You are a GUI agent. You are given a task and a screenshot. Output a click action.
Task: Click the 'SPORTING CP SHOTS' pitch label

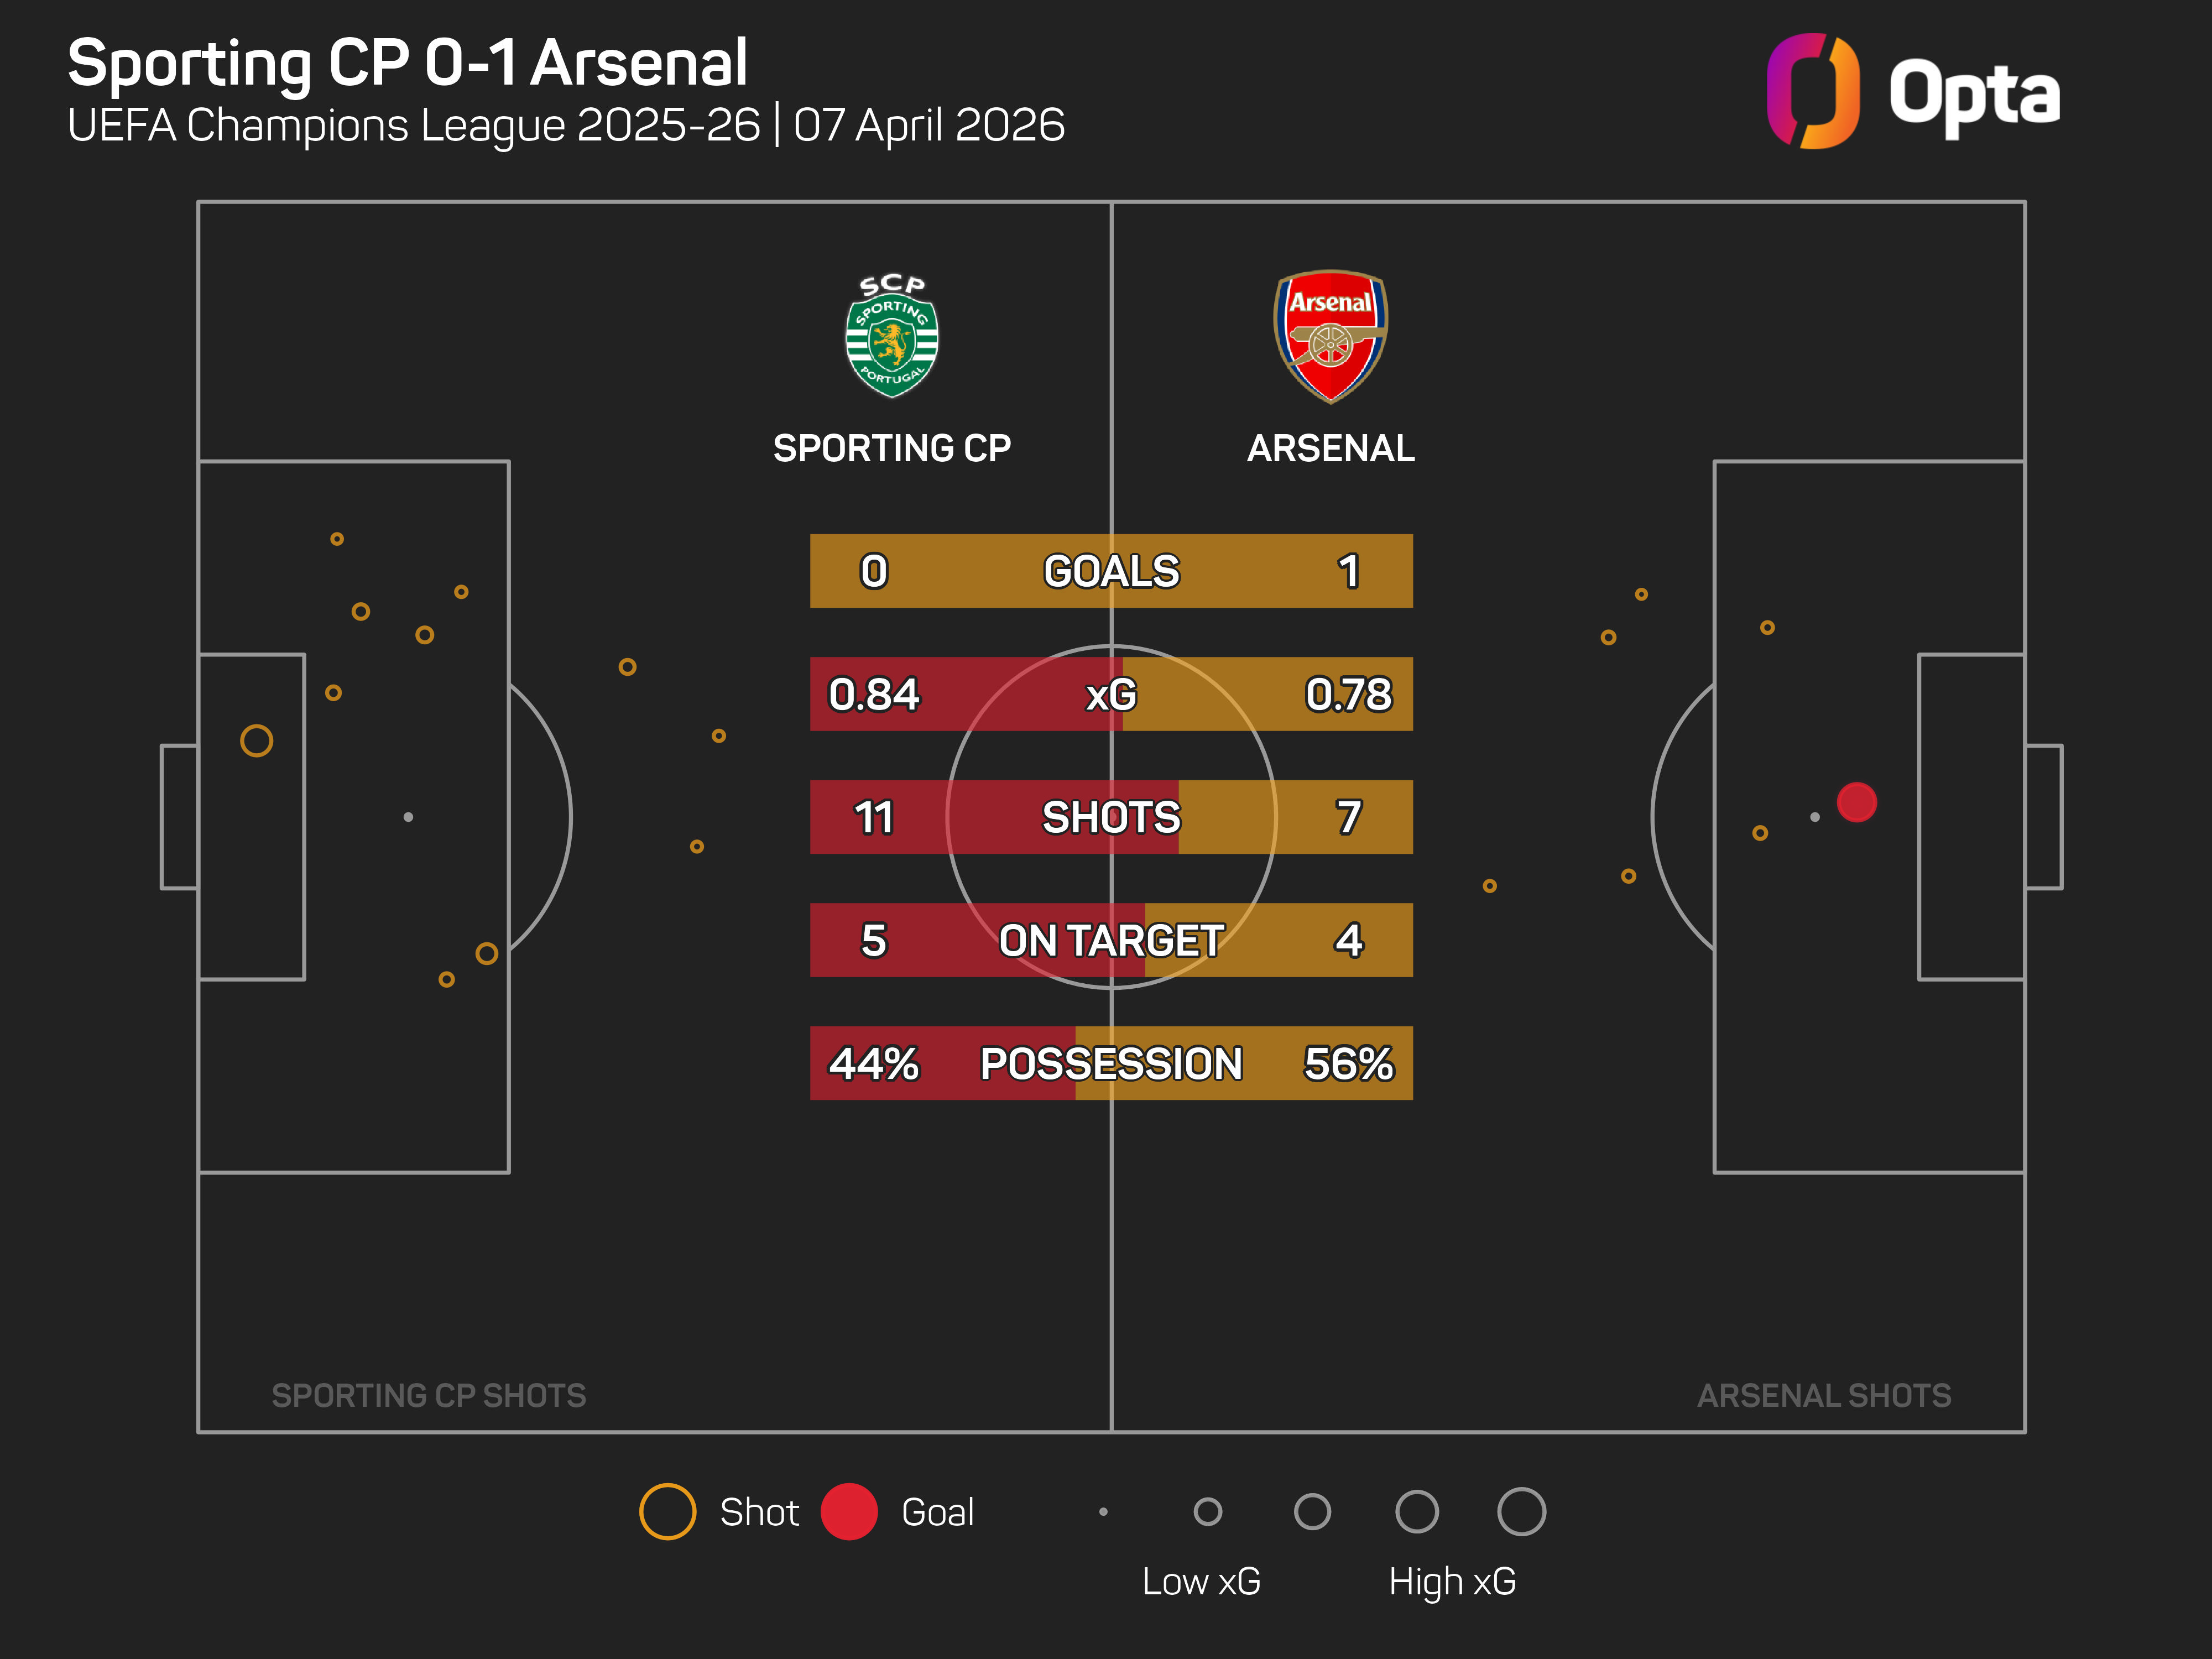pyautogui.click(x=428, y=1395)
